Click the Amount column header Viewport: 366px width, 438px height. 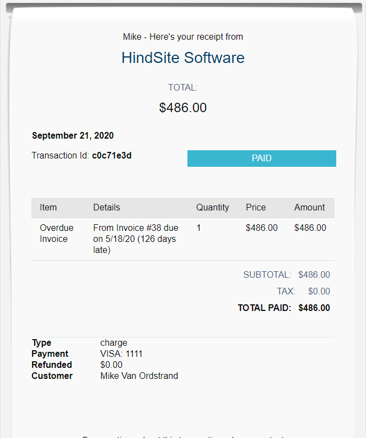coord(309,208)
